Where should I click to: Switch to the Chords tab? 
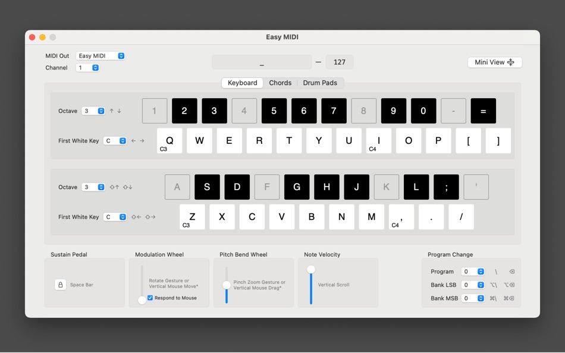pyautogui.click(x=280, y=83)
